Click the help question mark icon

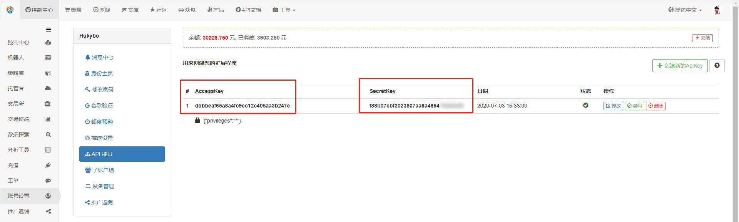click(x=717, y=66)
